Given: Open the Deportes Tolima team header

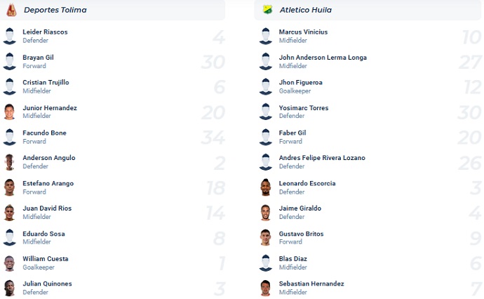Looking at the screenshot, I should [x=51, y=10].
